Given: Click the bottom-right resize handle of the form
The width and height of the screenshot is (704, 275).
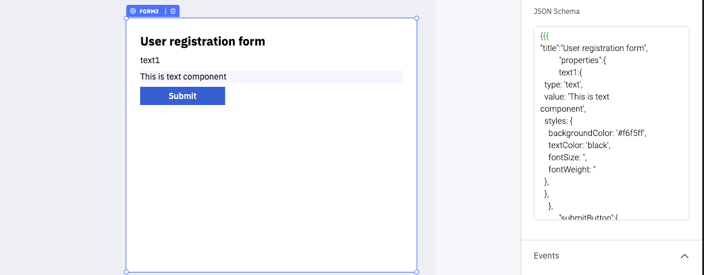Looking at the screenshot, I should point(417,272).
